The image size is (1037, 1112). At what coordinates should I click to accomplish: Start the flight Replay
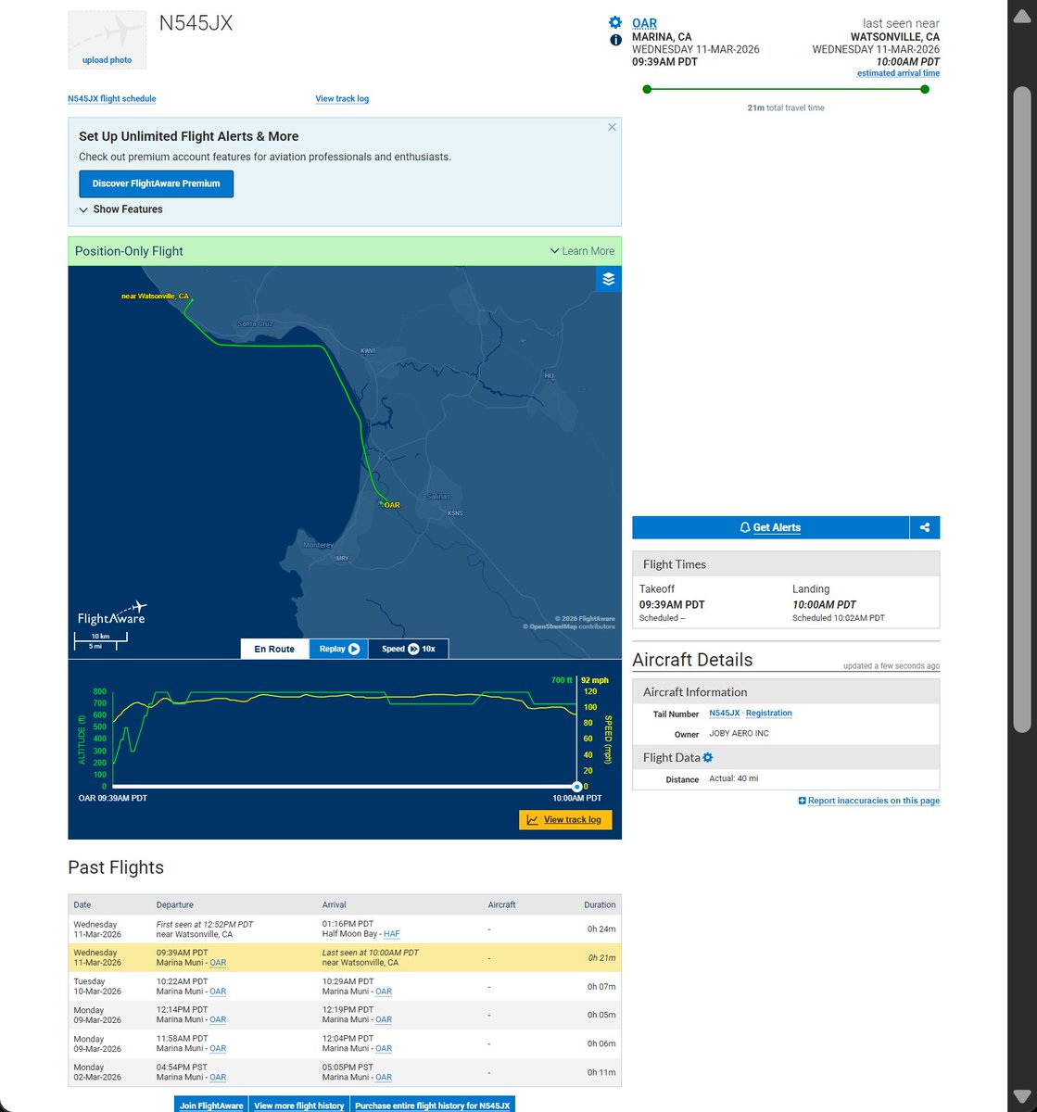pyautogui.click(x=338, y=649)
